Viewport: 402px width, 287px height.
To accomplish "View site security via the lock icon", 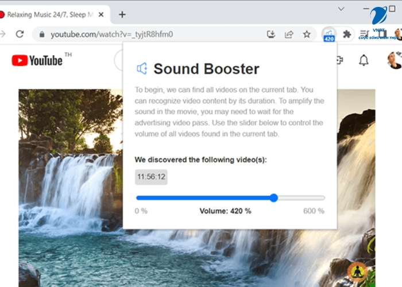I will 42,34.
